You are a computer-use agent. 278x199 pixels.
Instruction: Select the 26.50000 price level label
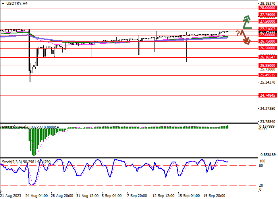268,48
